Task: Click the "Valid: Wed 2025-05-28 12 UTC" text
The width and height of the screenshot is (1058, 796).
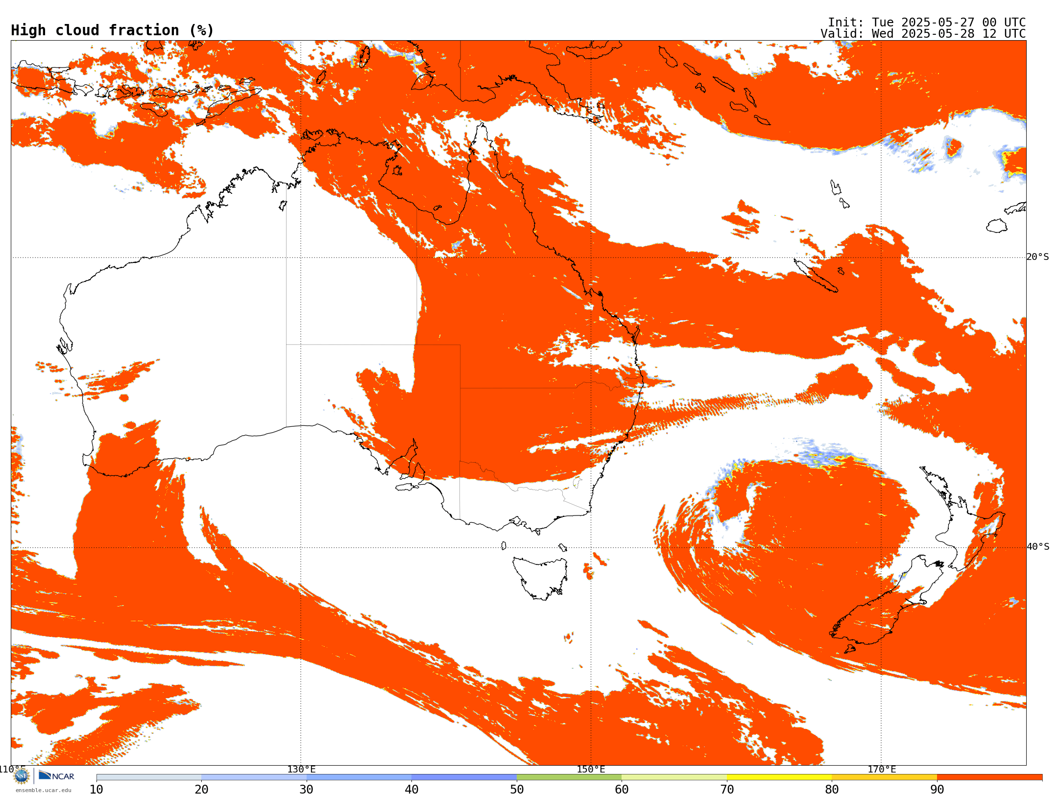Action: [923, 34]
